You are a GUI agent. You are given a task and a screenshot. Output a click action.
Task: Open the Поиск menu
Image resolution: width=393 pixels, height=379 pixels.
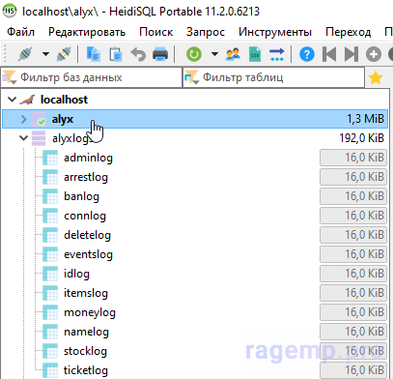pyautogui.click(x=155, y=32)
